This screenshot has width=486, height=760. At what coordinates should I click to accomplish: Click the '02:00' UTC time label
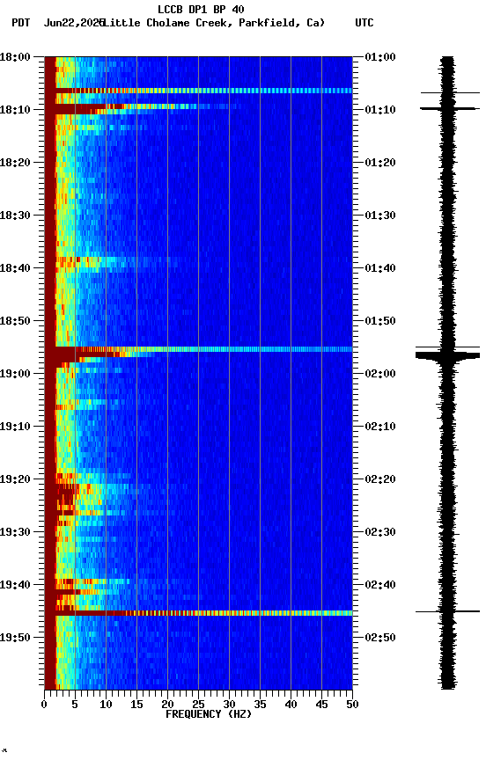click(380, 374)
